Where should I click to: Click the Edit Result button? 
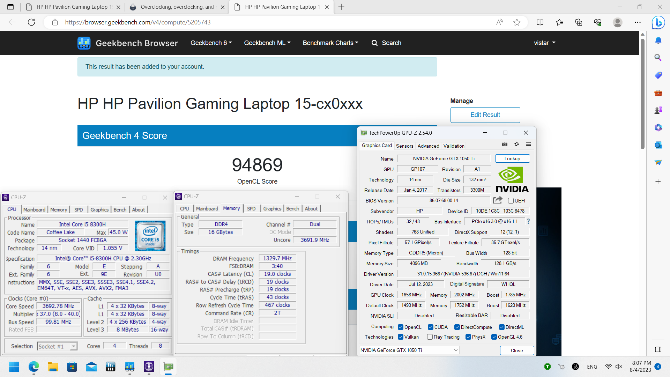[485, 115]
